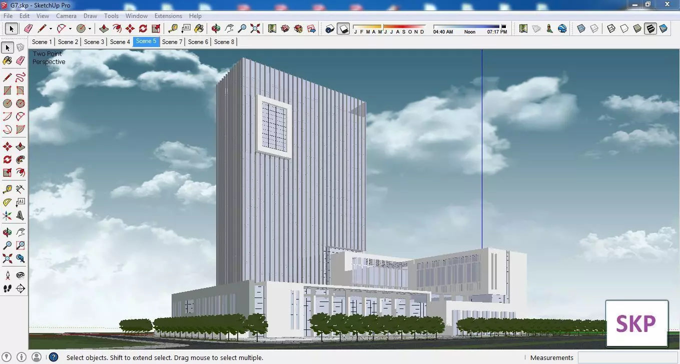Click Zoom Extents in top toolbar
680x364 pixels.
click(255, 28)
